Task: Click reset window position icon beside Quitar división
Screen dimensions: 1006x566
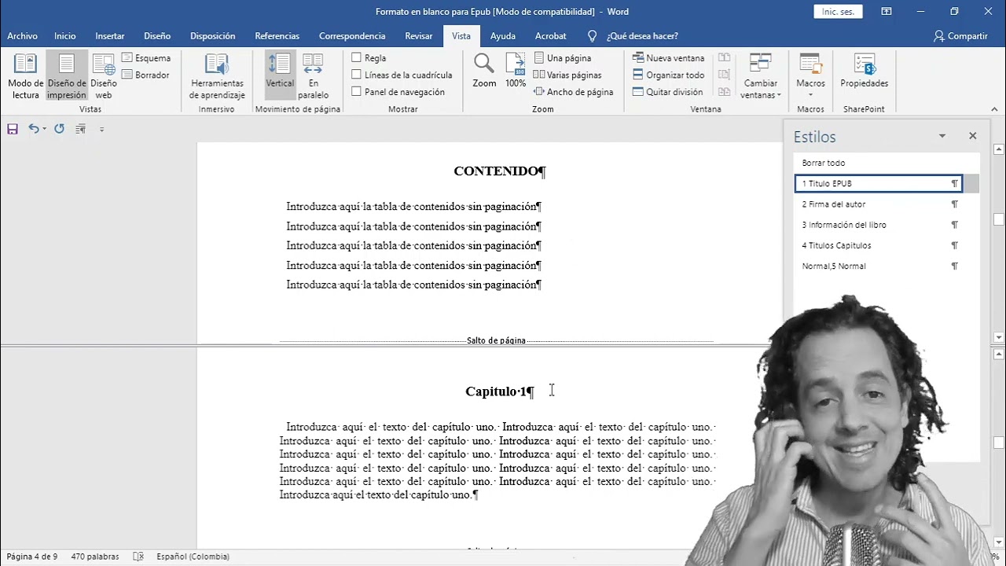Action: [724, 92]
